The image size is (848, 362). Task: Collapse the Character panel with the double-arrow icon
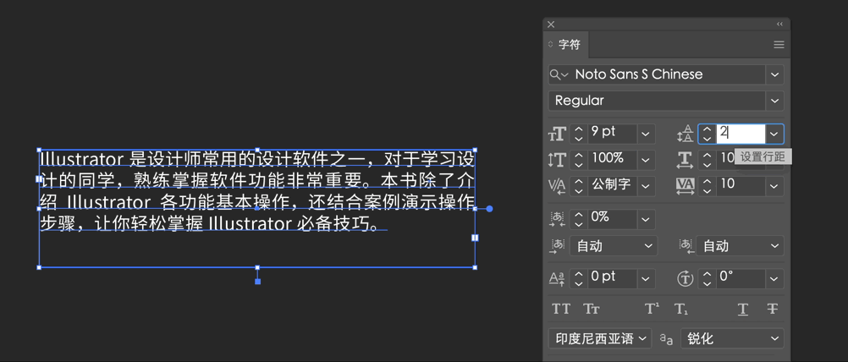779,25
